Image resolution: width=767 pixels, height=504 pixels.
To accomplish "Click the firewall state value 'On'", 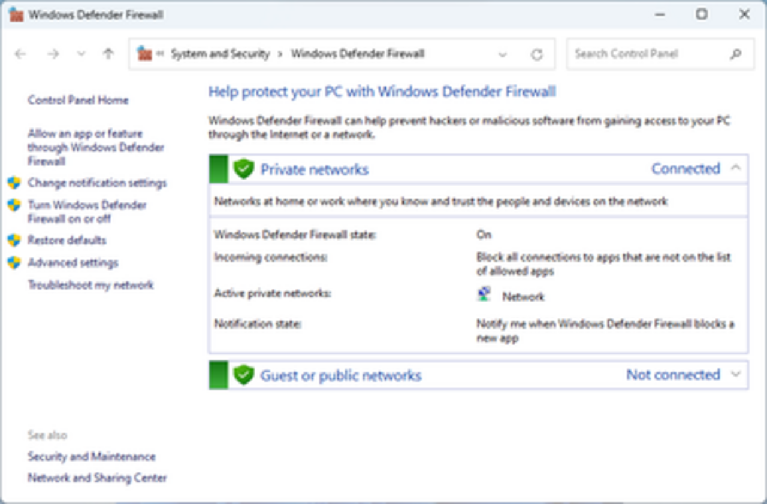I will pos(484,235).
